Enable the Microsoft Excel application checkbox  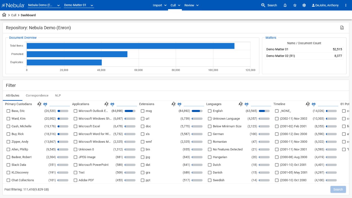point(75,126)
